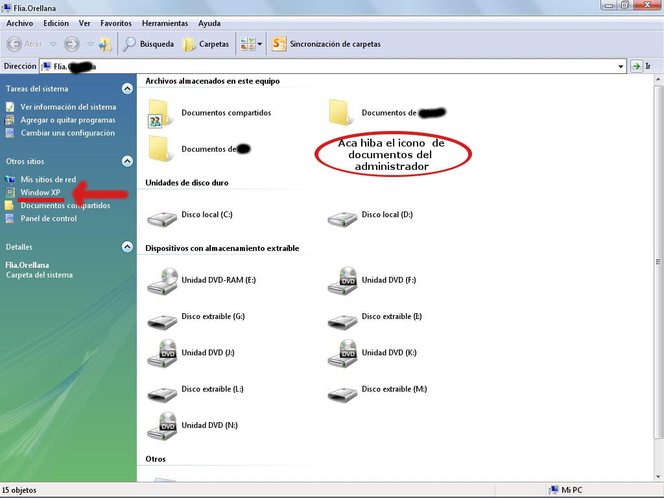664x498 pixels.
Task: Open the Views dropdown button
Action: click(x=251, y=43)
